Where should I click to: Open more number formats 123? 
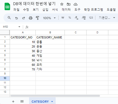(91, 18)
